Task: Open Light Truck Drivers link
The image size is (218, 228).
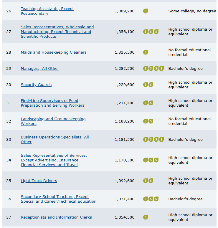Action: pos(39,181)
